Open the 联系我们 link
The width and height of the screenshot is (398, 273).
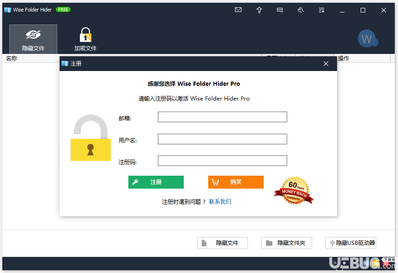tap(220, 202)
